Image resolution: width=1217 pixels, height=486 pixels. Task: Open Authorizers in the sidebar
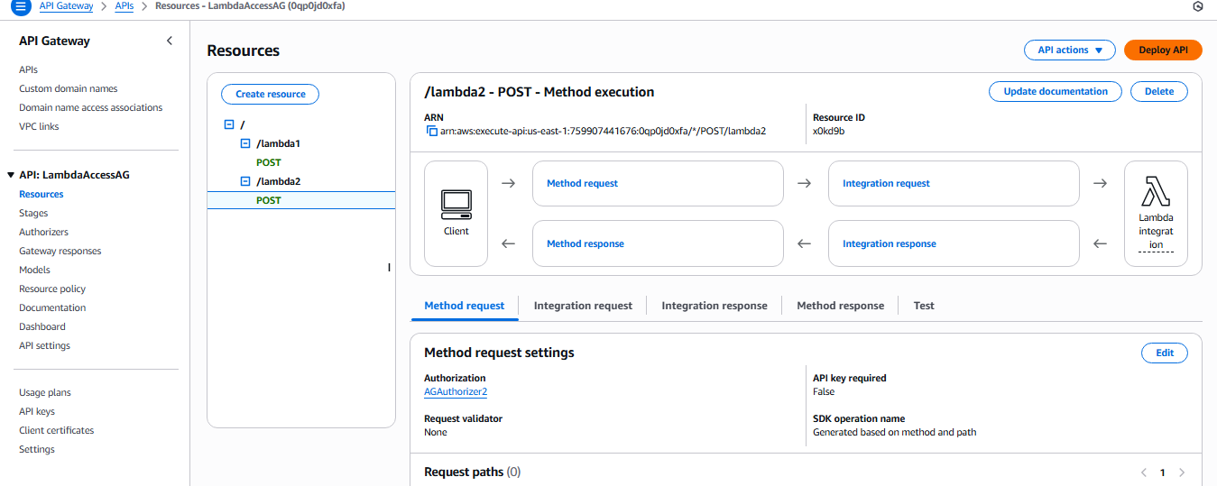(x=43, y=232)
